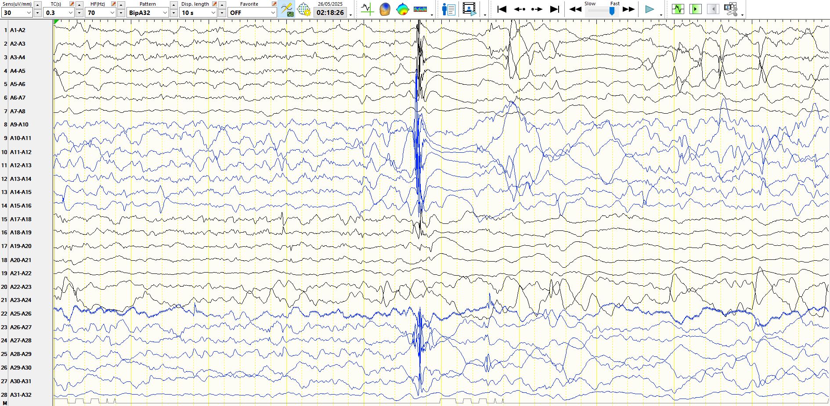This screenshot has height=406, width=830.
Task: Select channel label A22-A23
Action: [x=21, y=287]
